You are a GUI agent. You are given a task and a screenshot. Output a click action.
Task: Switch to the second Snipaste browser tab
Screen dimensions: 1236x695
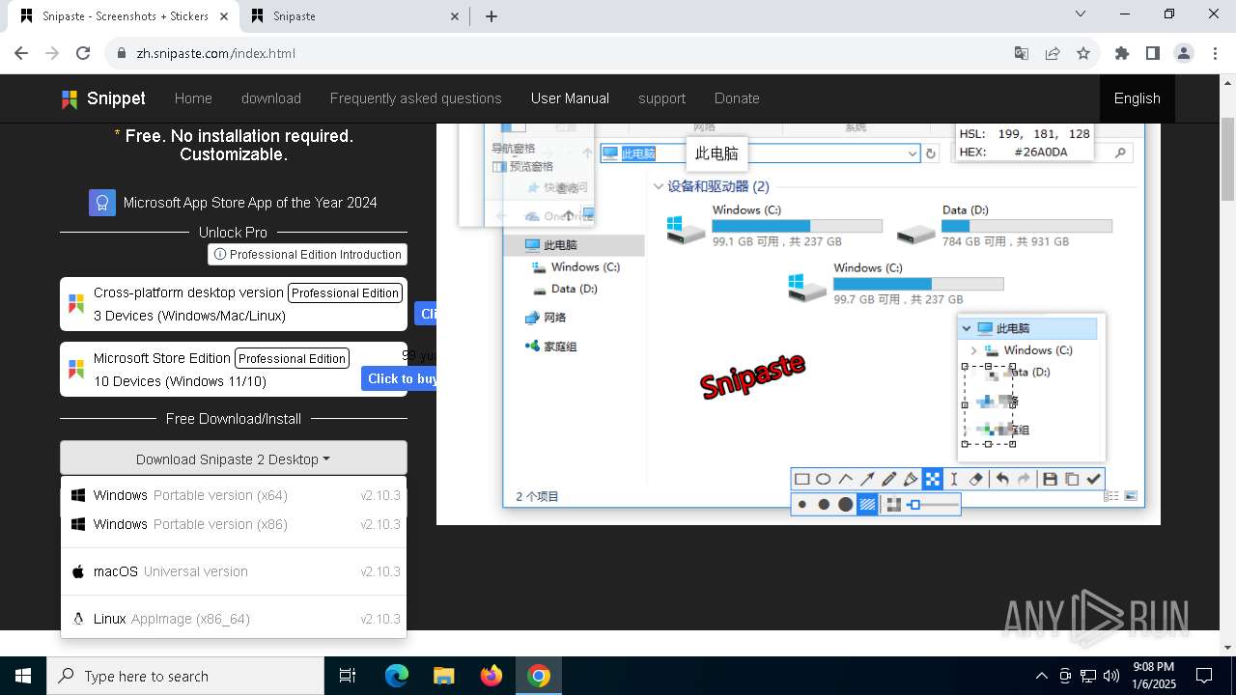353,16
